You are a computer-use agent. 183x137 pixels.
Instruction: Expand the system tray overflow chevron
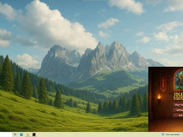click(x=182, y=134)
